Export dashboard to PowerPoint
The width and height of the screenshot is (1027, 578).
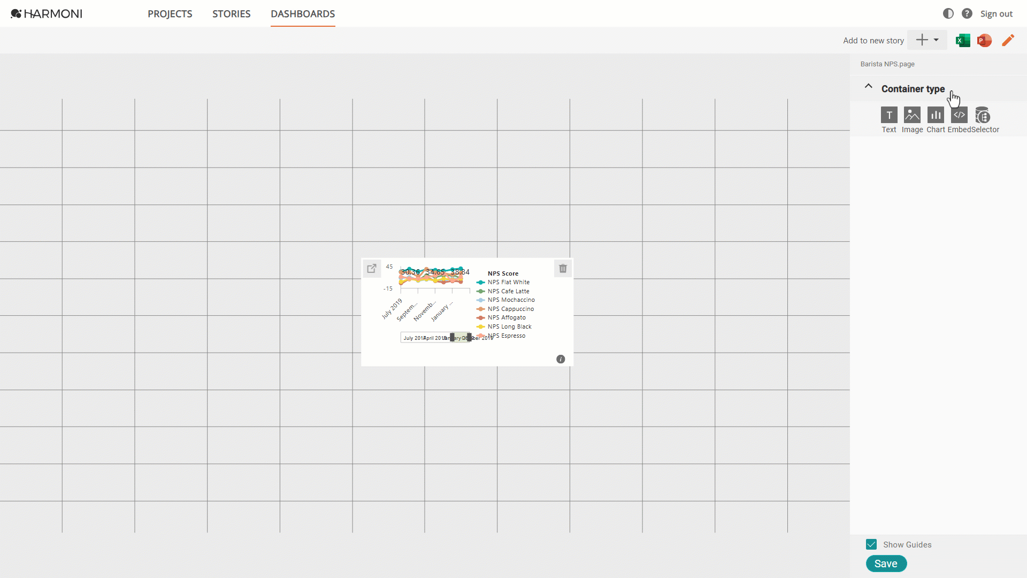click(x=984, y=40)
